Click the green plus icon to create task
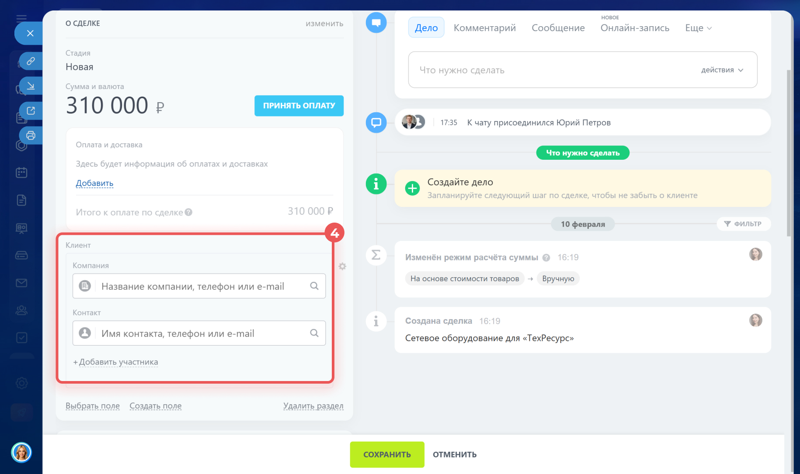Viewport: 800px width, 474px height. coord(412,189)
